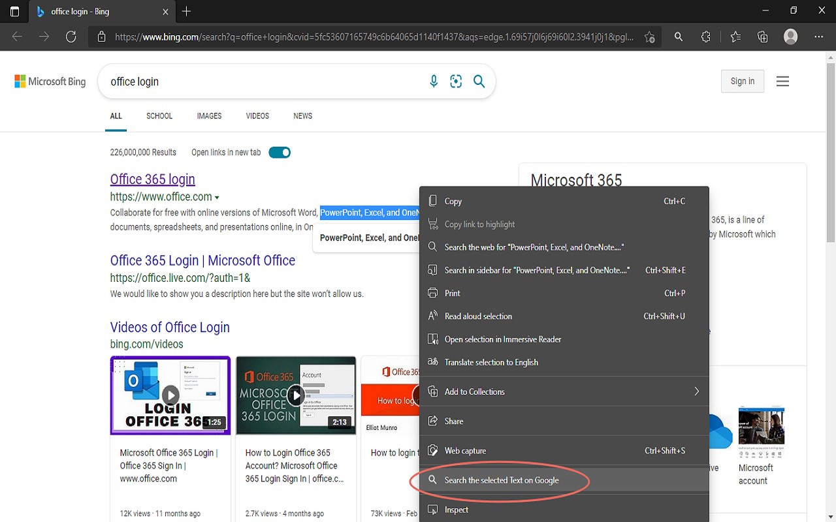This screenshot has height=522, width=836.
Task: Choose Inspect from the context menu
Action: [x=564, y=510]
